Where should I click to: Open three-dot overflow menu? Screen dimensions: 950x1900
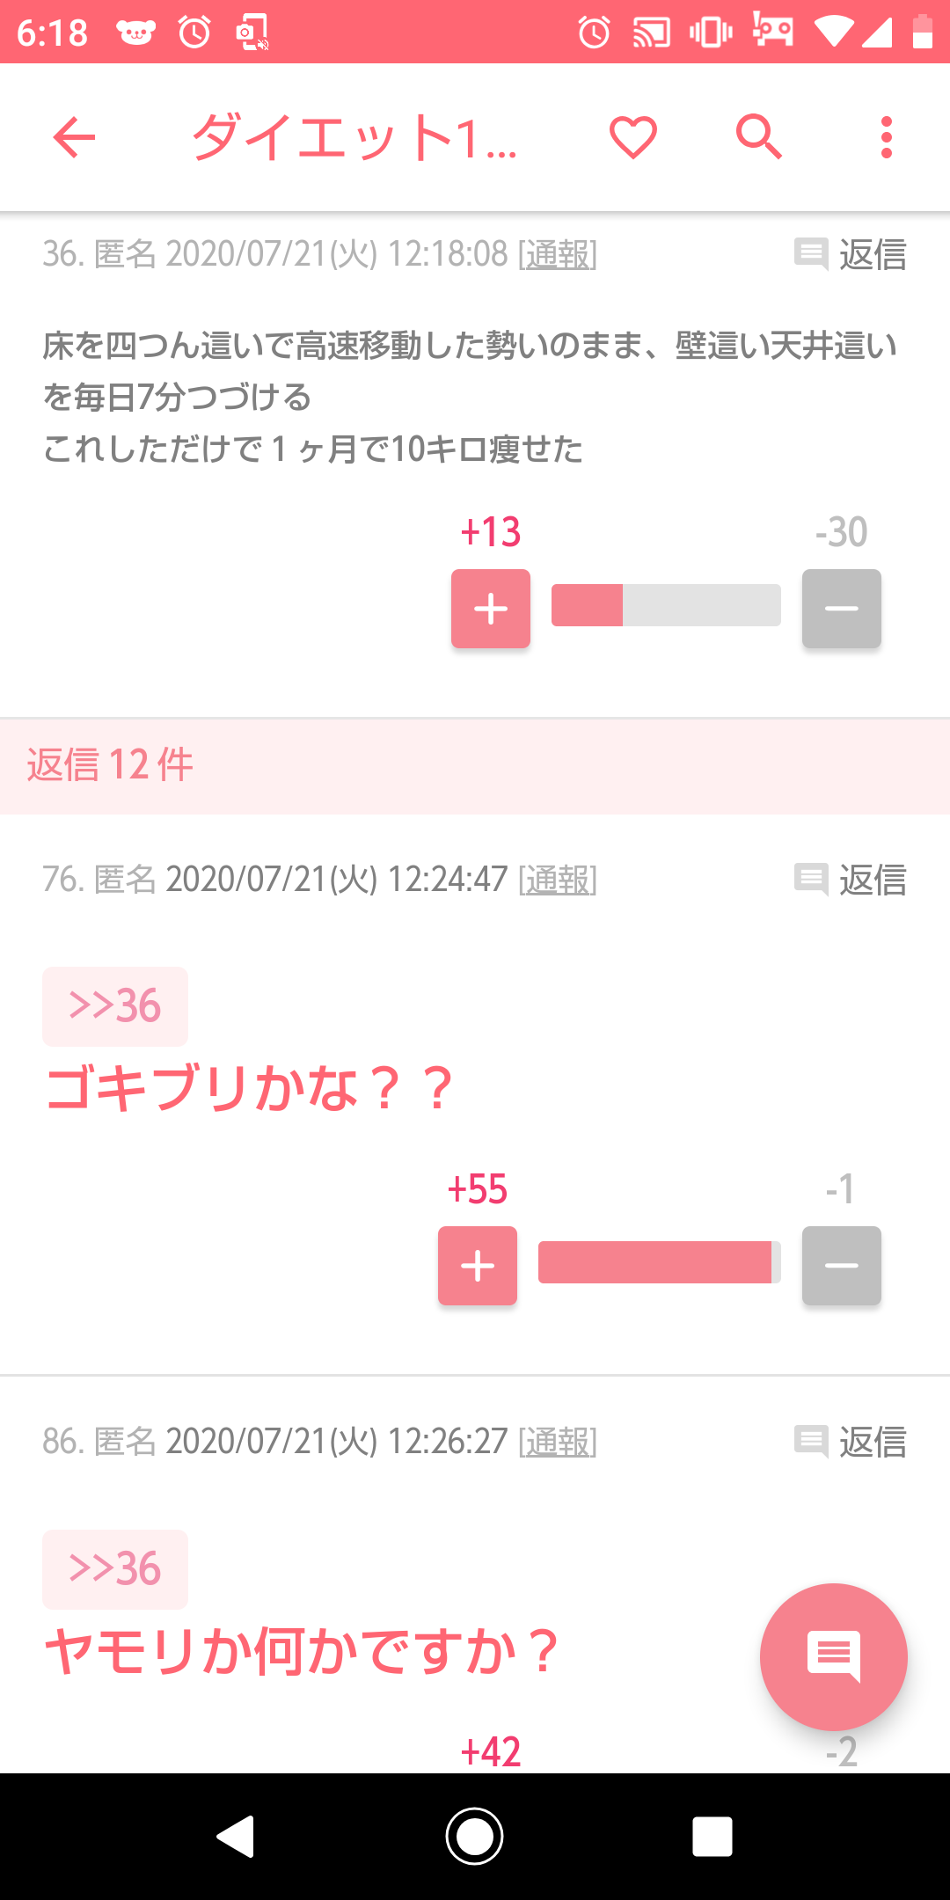coord(887,137)
